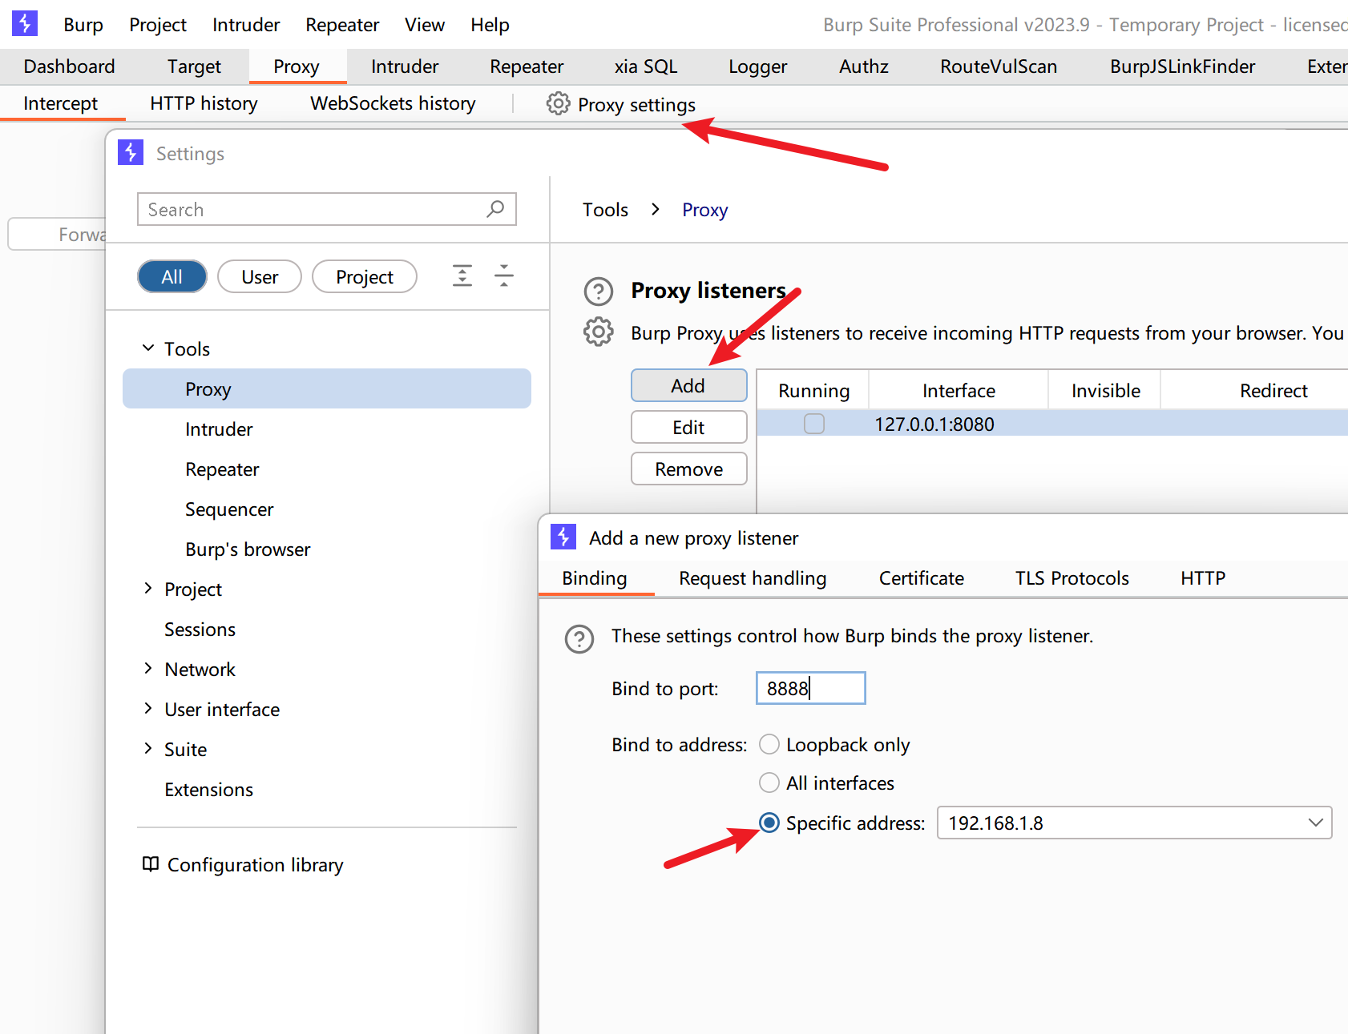Viewport: 1348px width, 1034px height.
Task: Switch to HTTP tab in listener dialog
Action: point(1203,578)
